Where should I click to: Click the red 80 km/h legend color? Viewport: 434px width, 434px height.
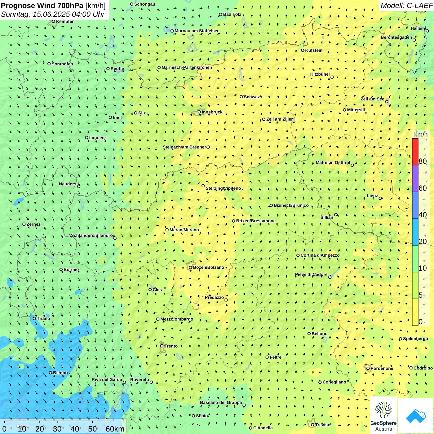click(x=415, y=152)
